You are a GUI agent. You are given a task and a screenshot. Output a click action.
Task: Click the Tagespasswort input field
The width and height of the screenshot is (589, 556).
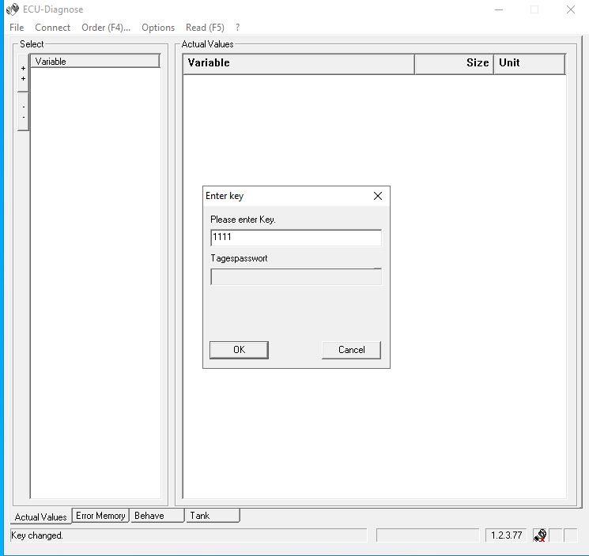pyautogui.click(x=296, y=276)
